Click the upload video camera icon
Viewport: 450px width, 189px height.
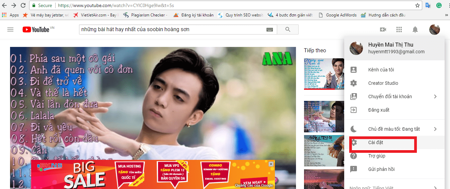(x=383, y=29)
